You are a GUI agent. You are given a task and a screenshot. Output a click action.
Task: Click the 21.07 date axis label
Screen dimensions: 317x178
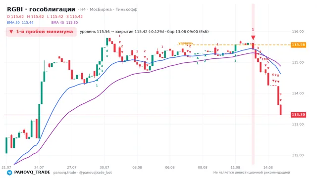pyautogui.click(x=6, y=168)
